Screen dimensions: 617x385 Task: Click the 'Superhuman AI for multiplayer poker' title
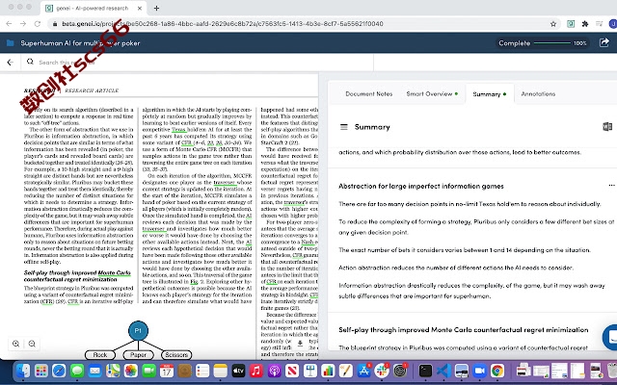coord(80,43)
